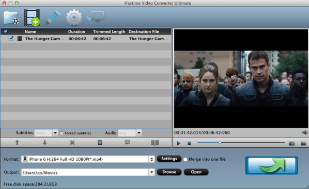Expand the Output path dropdown arrow
Screen dimensions: 309x189
tap(151, 173)
